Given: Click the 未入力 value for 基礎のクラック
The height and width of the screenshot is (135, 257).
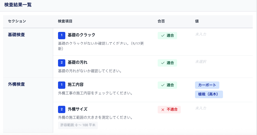Looking at the screenshot, I should pos(200,34).
